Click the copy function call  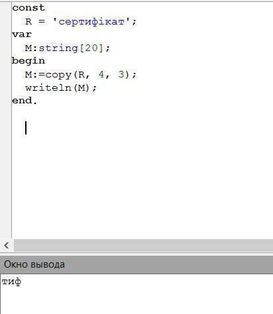[58, 75]
